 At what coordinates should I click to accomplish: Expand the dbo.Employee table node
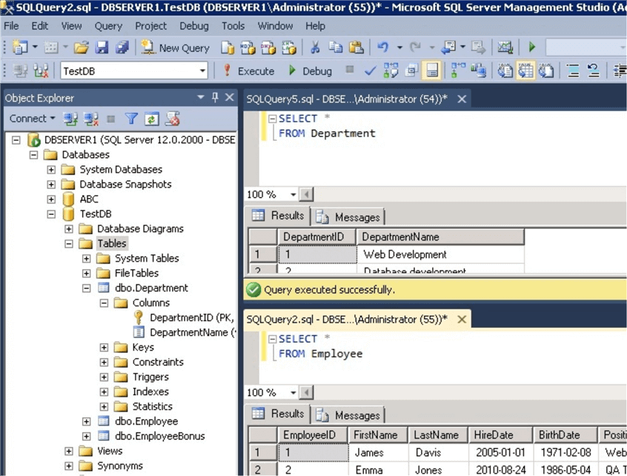pyautogui.click(x=87, y=421)
